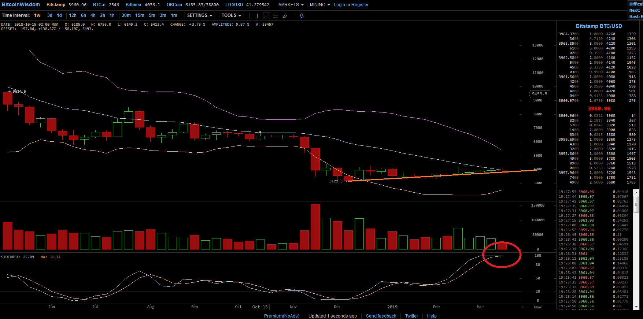The image size is (643, 319).
Task: Click the scroll down arrow of trades list
Action: 636,307
